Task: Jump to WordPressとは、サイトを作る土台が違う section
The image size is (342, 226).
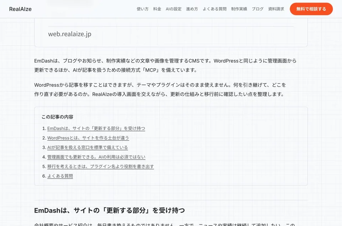Action: (x=88, y=138)
